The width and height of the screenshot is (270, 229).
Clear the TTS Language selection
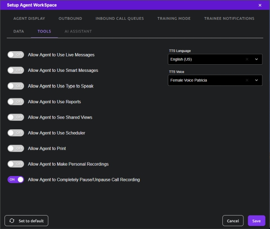click(x=247, y=59)
